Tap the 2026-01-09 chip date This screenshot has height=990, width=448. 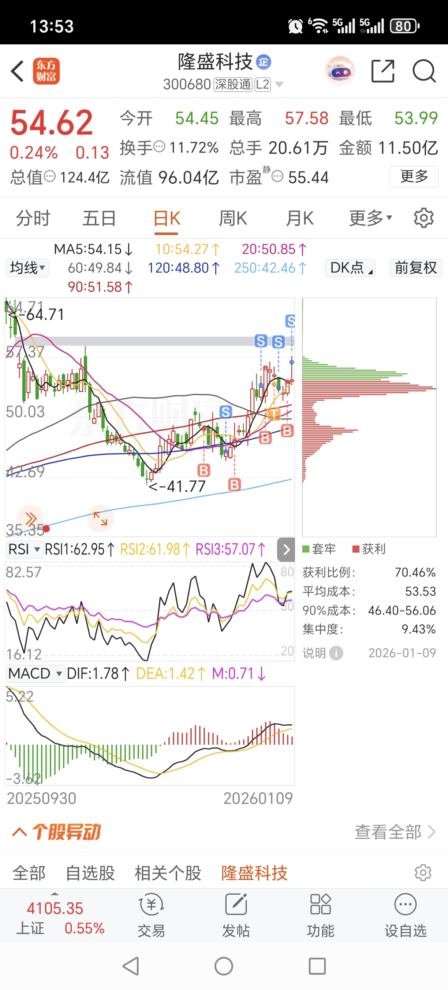(402, 653)
